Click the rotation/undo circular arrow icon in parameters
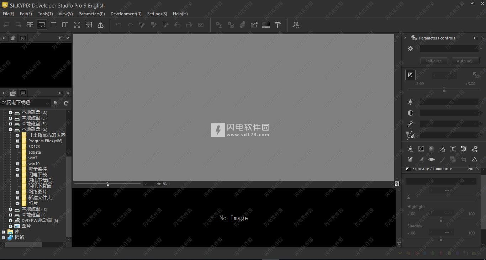 (464, 149)
